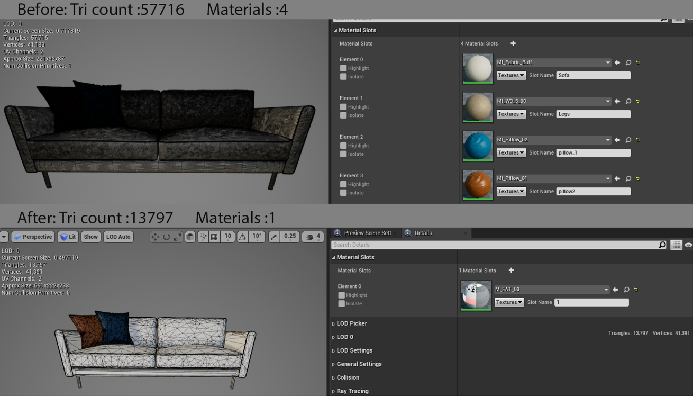Click the translate/move tool icon in viewport toolbar

click(156, 237)
